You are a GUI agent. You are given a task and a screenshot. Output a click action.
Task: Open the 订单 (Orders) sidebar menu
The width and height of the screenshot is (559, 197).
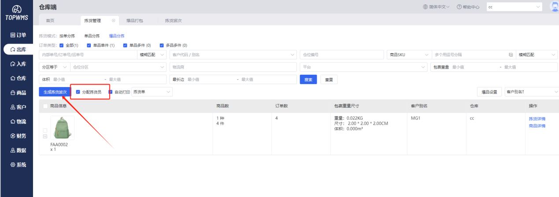coord(18,35)
